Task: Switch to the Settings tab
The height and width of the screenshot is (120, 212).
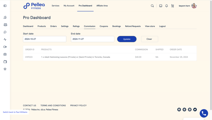Action: (x=65, y=26)
